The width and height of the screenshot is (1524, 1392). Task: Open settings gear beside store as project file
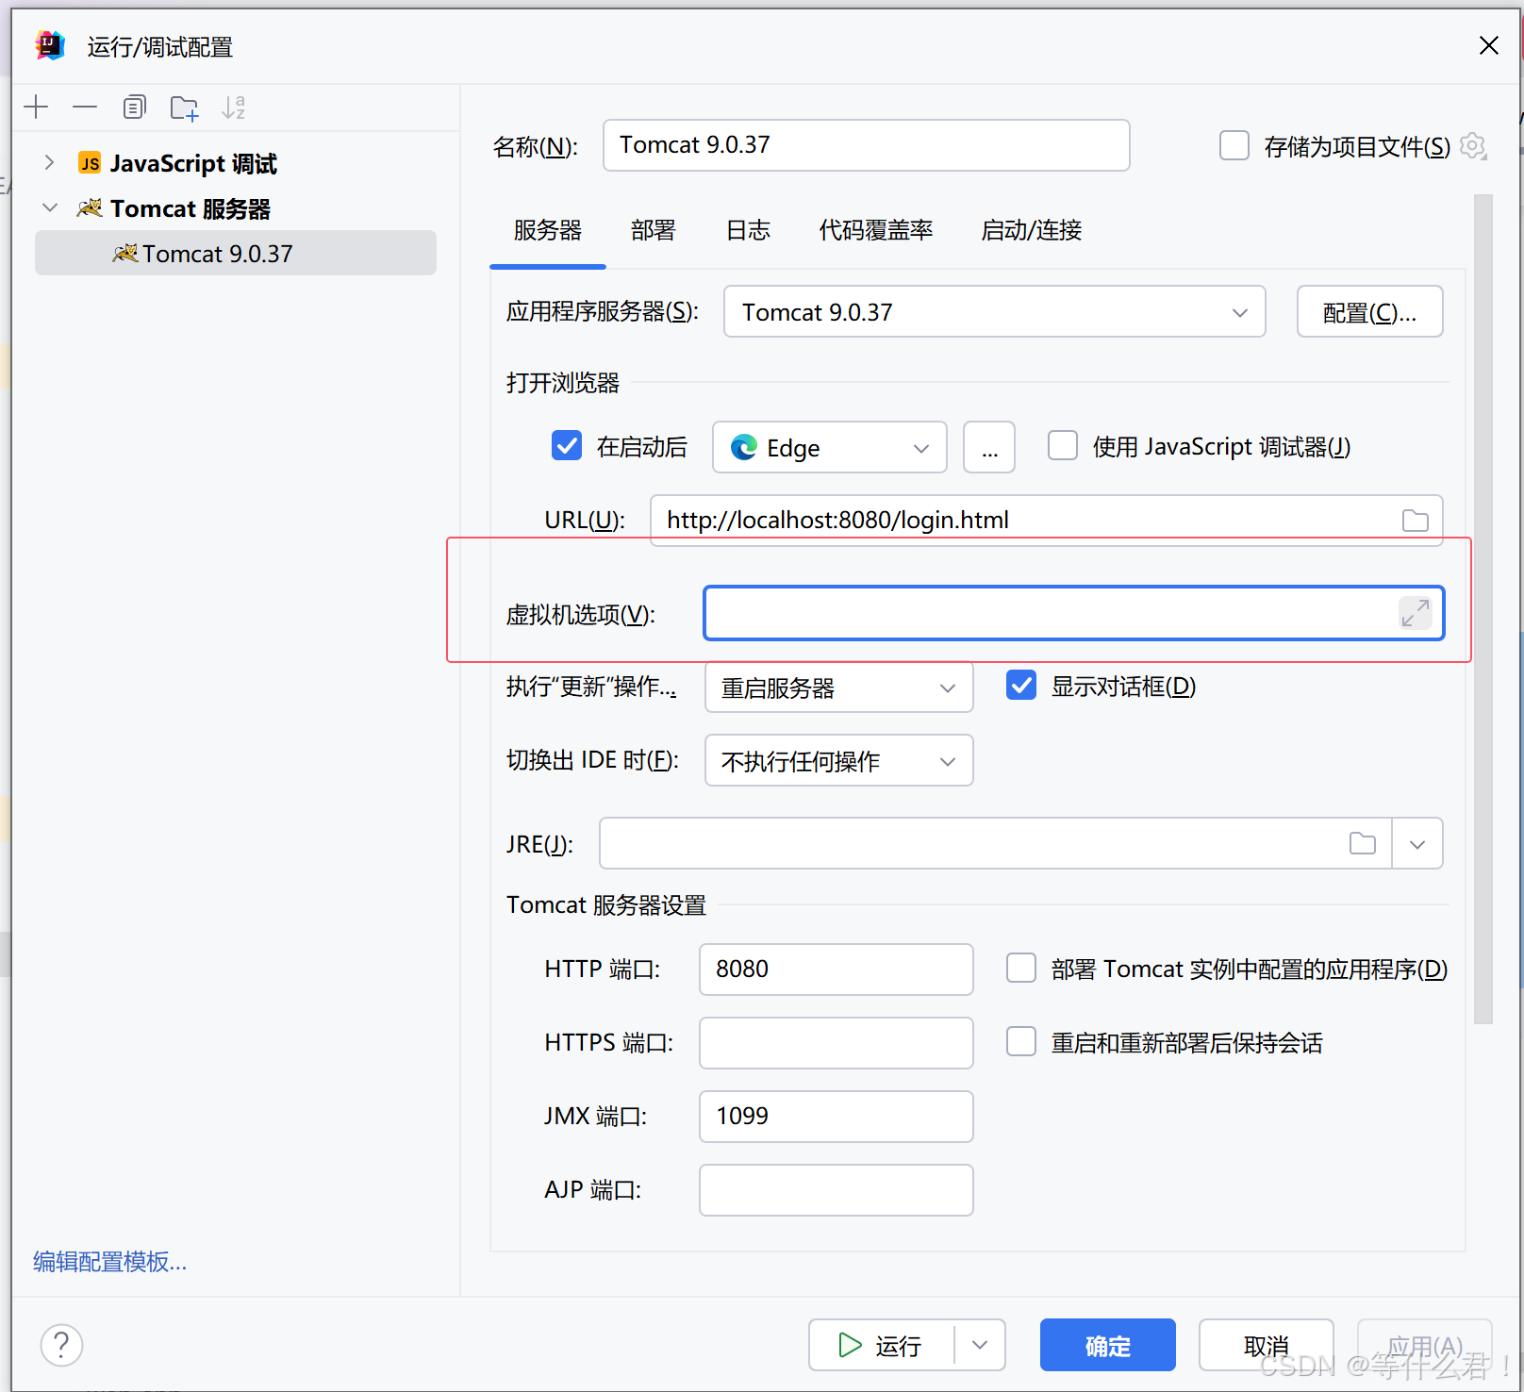(1473, 146)
